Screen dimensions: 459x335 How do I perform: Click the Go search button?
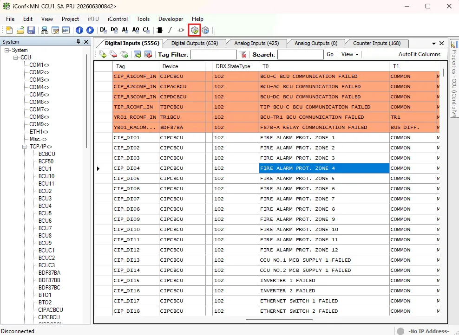click(330, 54)
